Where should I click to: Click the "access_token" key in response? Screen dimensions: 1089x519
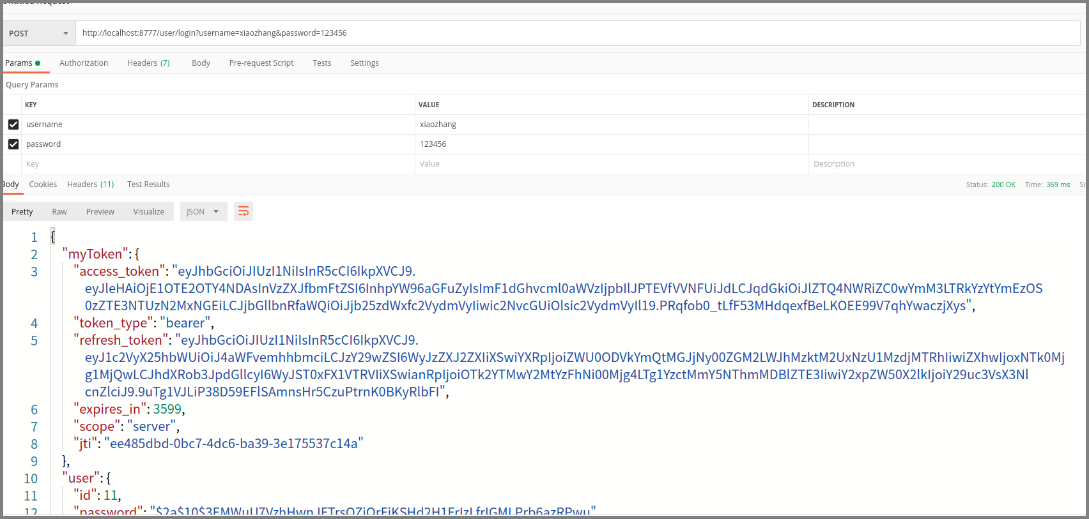pyautogui.click(x=120, y=271)
